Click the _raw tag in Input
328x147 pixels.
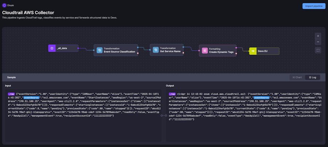click(11, 94)
